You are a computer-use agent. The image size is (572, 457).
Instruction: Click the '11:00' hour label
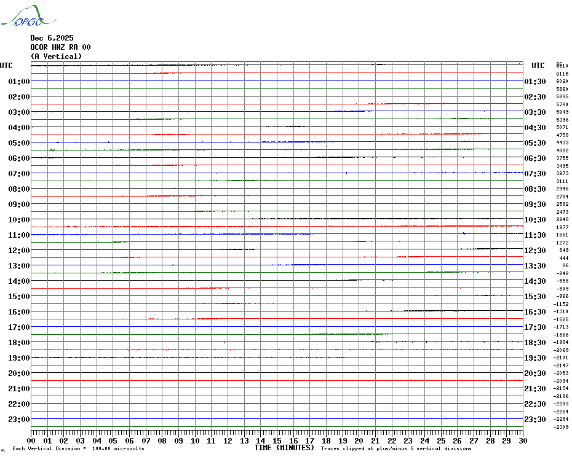(x=19, y=235)
